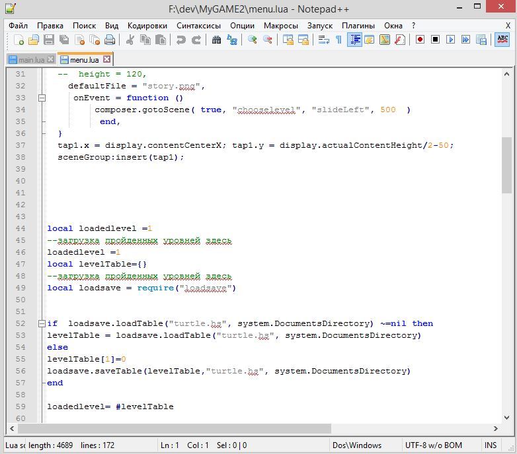
Task: Open the Плагины menu
Action: pyautogui.click(x=358, y=26)
